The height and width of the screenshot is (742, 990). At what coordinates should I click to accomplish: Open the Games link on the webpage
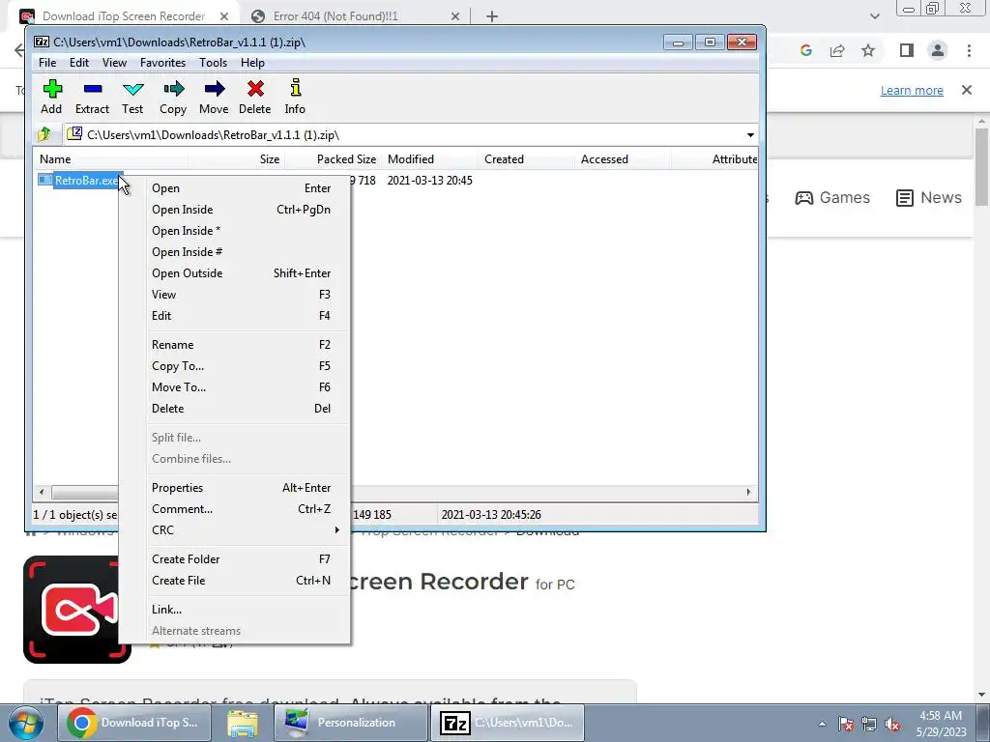[x=832, y=197]
